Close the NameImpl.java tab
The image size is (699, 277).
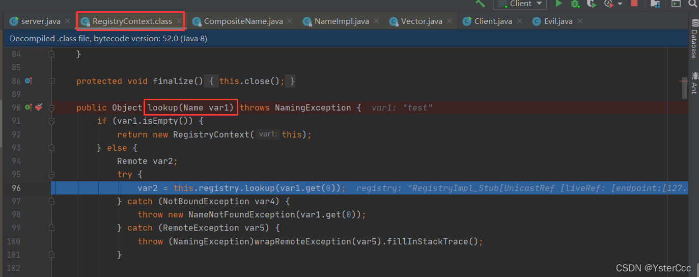[x=376, y=21]
